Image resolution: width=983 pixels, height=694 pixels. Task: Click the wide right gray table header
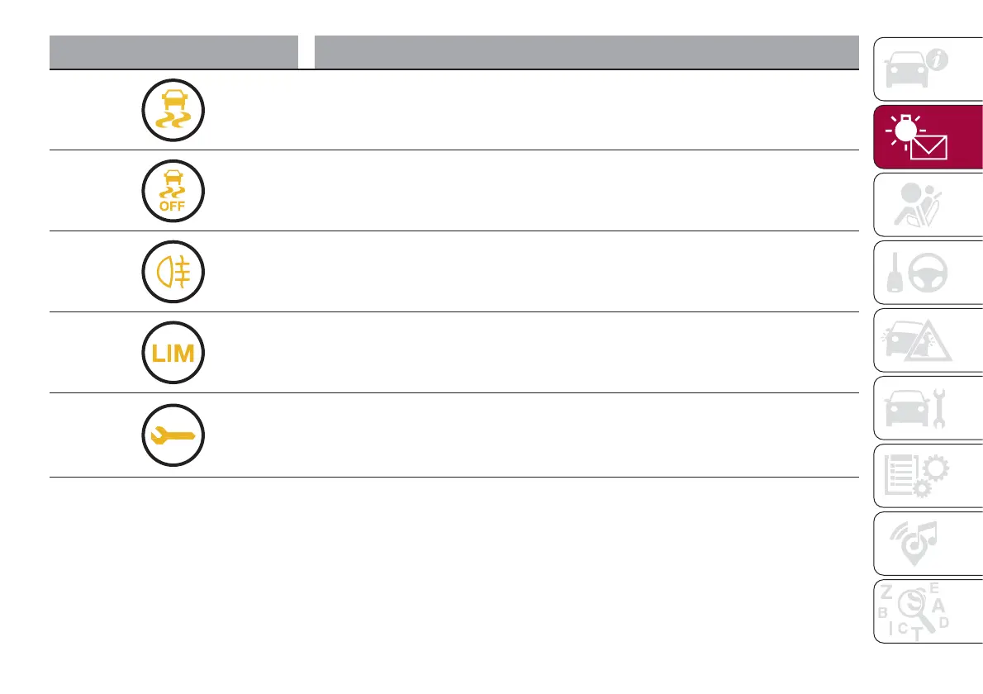tap(585, 52)
